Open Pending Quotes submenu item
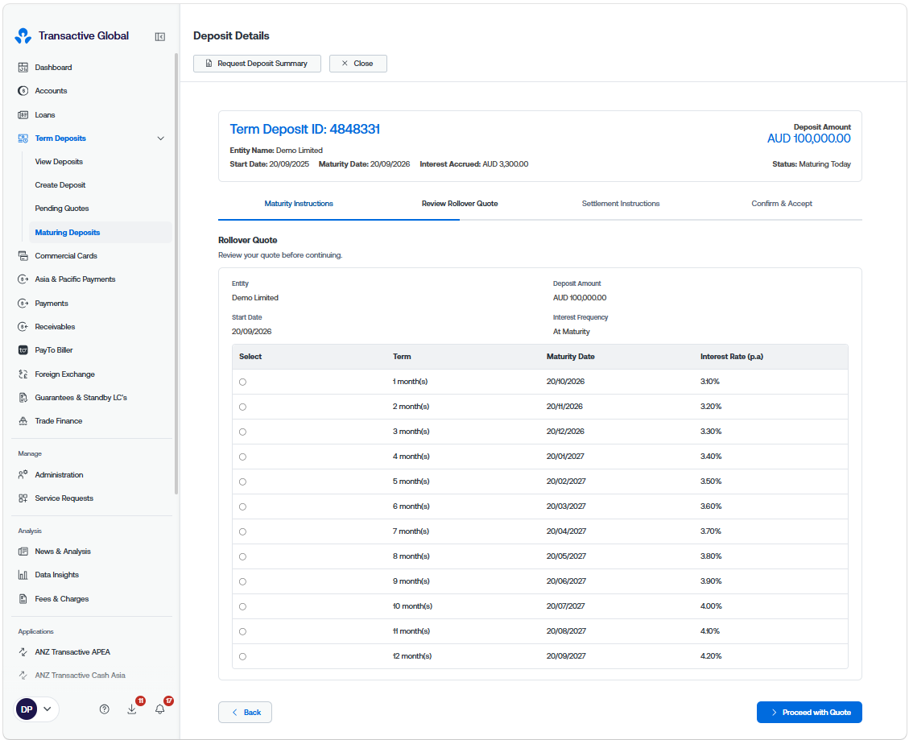 (61, 209)
